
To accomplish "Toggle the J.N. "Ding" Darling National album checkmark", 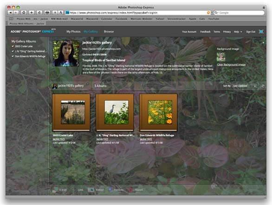I will point(13,51).
